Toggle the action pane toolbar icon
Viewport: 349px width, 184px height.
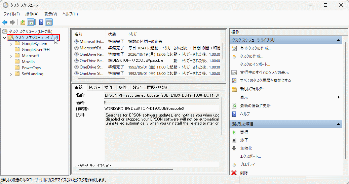pyautogui.click(x=49, y=22)
